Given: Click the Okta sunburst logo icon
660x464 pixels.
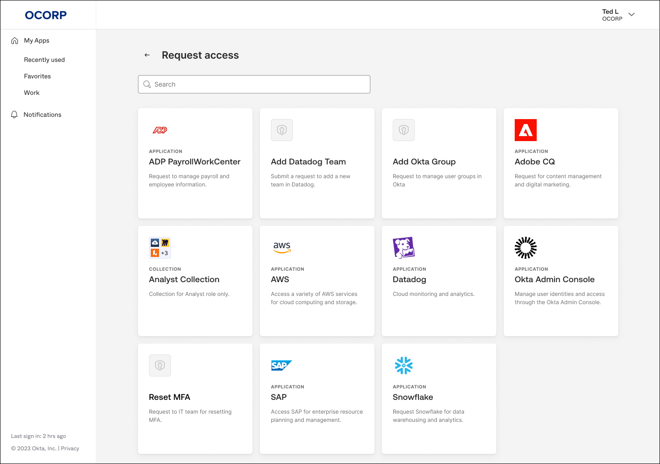Looking at the screenshot, I should click(526, 248).
